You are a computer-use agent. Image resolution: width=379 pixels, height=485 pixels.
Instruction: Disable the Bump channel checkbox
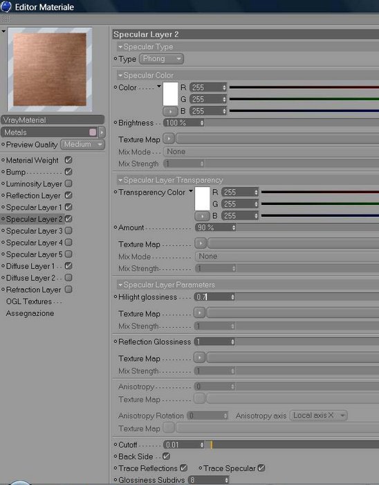pos(68,172)
